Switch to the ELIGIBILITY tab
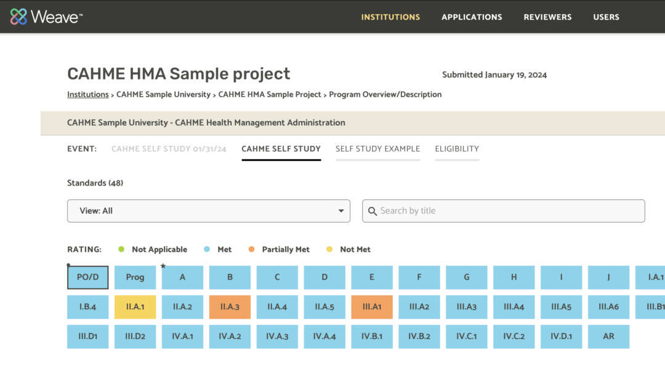Image resolution: width=665 pixels, height=366 pixels. [457, 148]
